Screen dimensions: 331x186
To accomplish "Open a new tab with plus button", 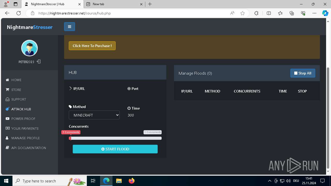I will click(150, 4).
